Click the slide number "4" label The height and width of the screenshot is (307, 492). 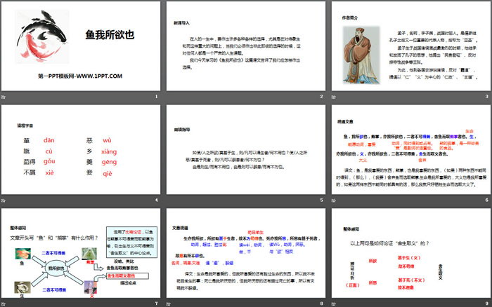157,200
